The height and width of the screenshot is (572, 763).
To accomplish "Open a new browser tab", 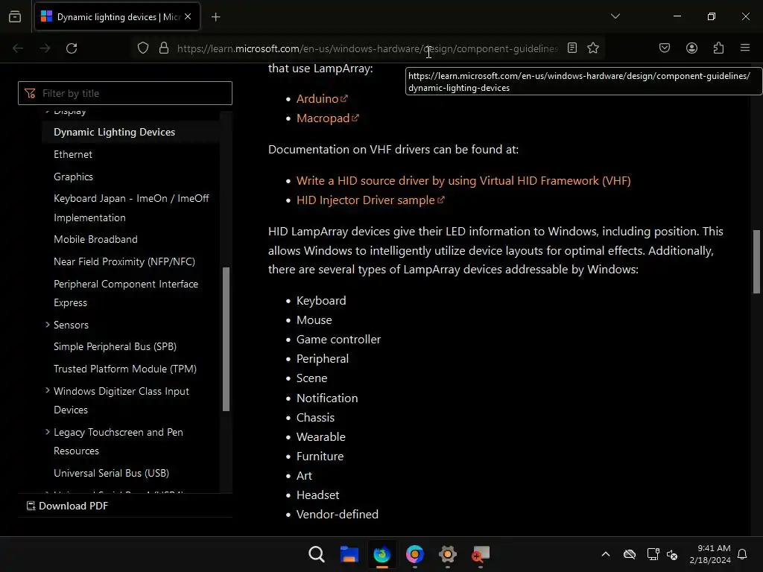I will [215, 17].
